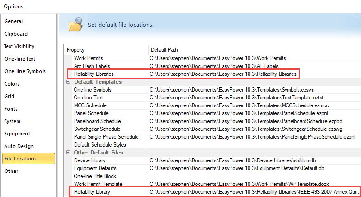Click the Property column header
The image size is (361, 197).
pos(76,49)
